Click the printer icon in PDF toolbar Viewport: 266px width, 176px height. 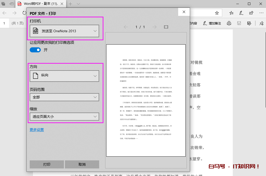click(229, 23)
